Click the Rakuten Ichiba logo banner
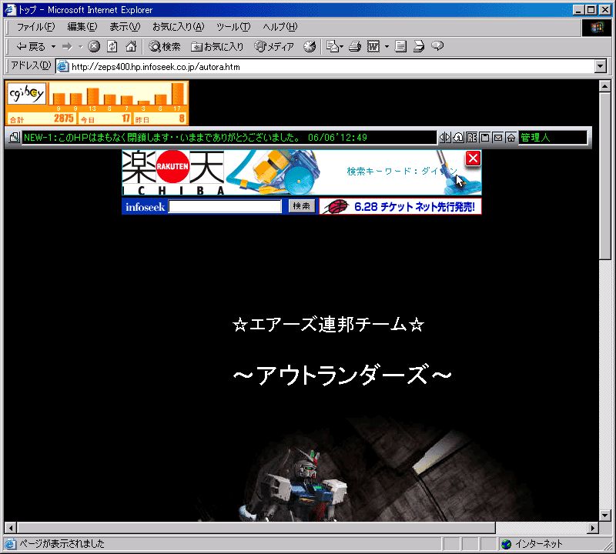This screenshot has height=554, width=616. point(173,172)
